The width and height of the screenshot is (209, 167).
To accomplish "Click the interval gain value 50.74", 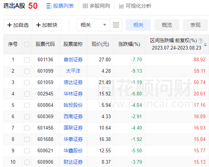I will tap(199, 82).
